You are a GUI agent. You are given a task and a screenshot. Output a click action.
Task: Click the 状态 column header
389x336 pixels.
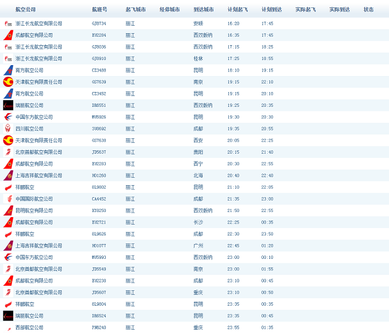coord(368,10)
